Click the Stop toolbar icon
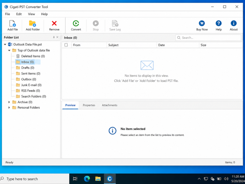This screenshot has height=184, width=245. (96, 24)
